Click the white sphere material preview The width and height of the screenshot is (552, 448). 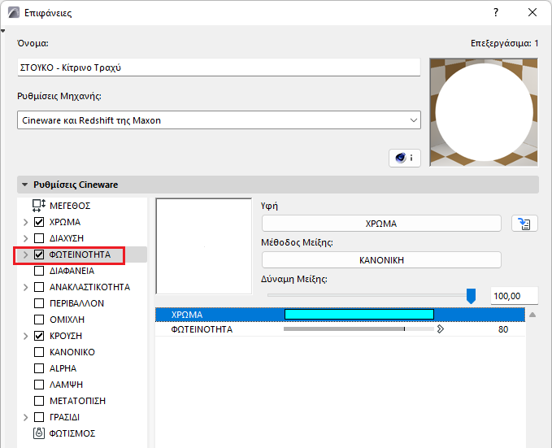(x=484, y=112)
